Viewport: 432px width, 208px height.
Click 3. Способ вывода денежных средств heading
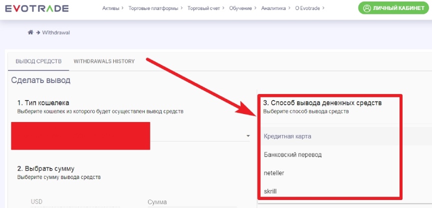point(322,103)
